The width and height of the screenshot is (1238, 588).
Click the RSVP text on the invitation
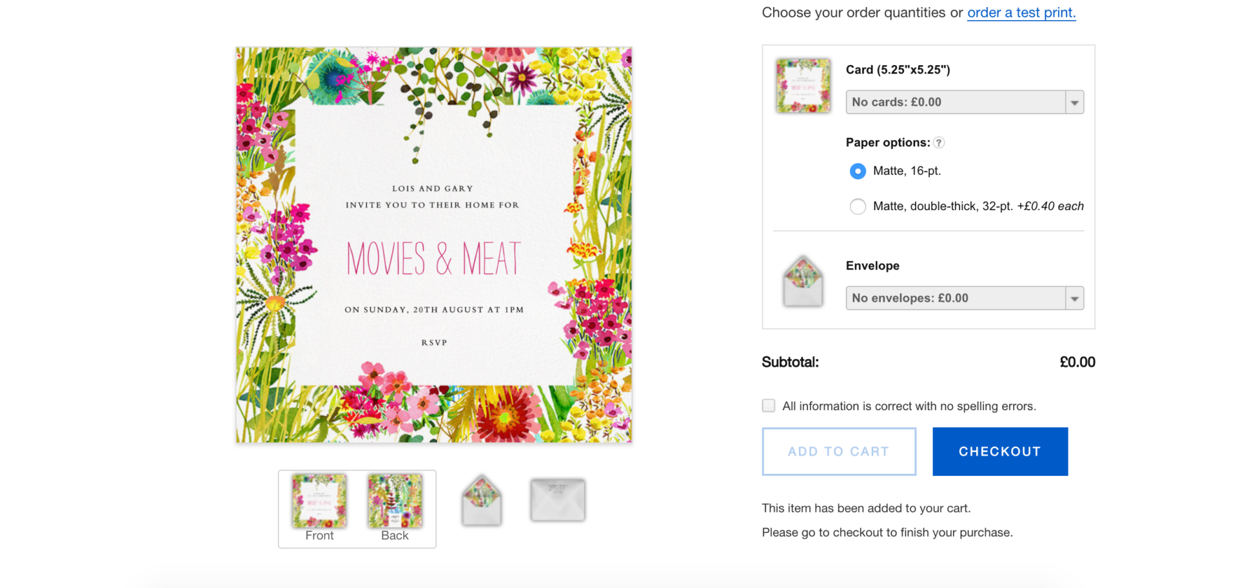(x=434, y=343)
